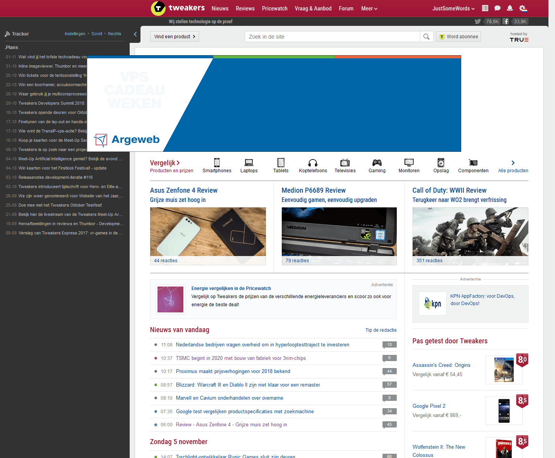Open the Blizzard Warcraft III remaster article

pyautogui.click(x=248, y=385)
